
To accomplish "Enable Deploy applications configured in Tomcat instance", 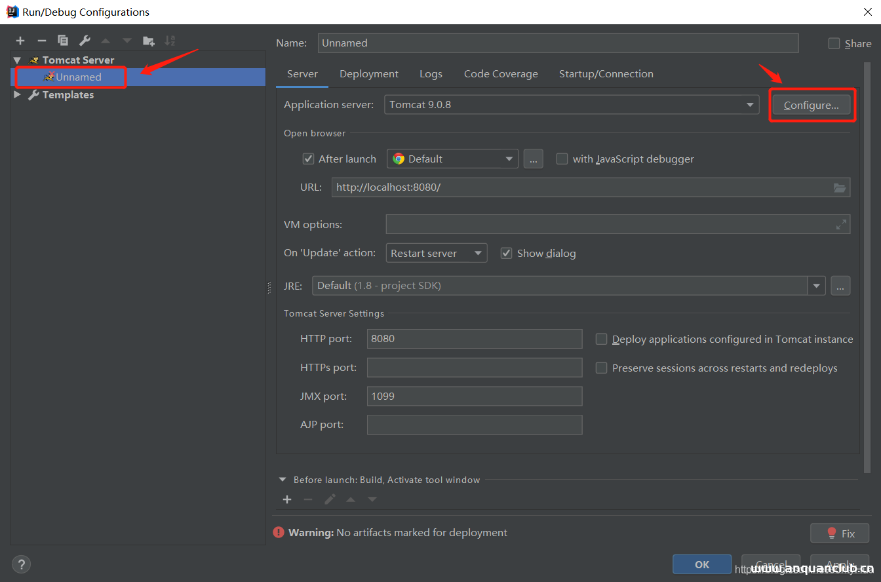I will (601, 339).
